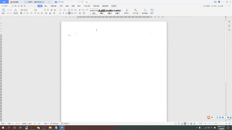Click the Center align icon
The image size is (232, 130).
[63, 13]
